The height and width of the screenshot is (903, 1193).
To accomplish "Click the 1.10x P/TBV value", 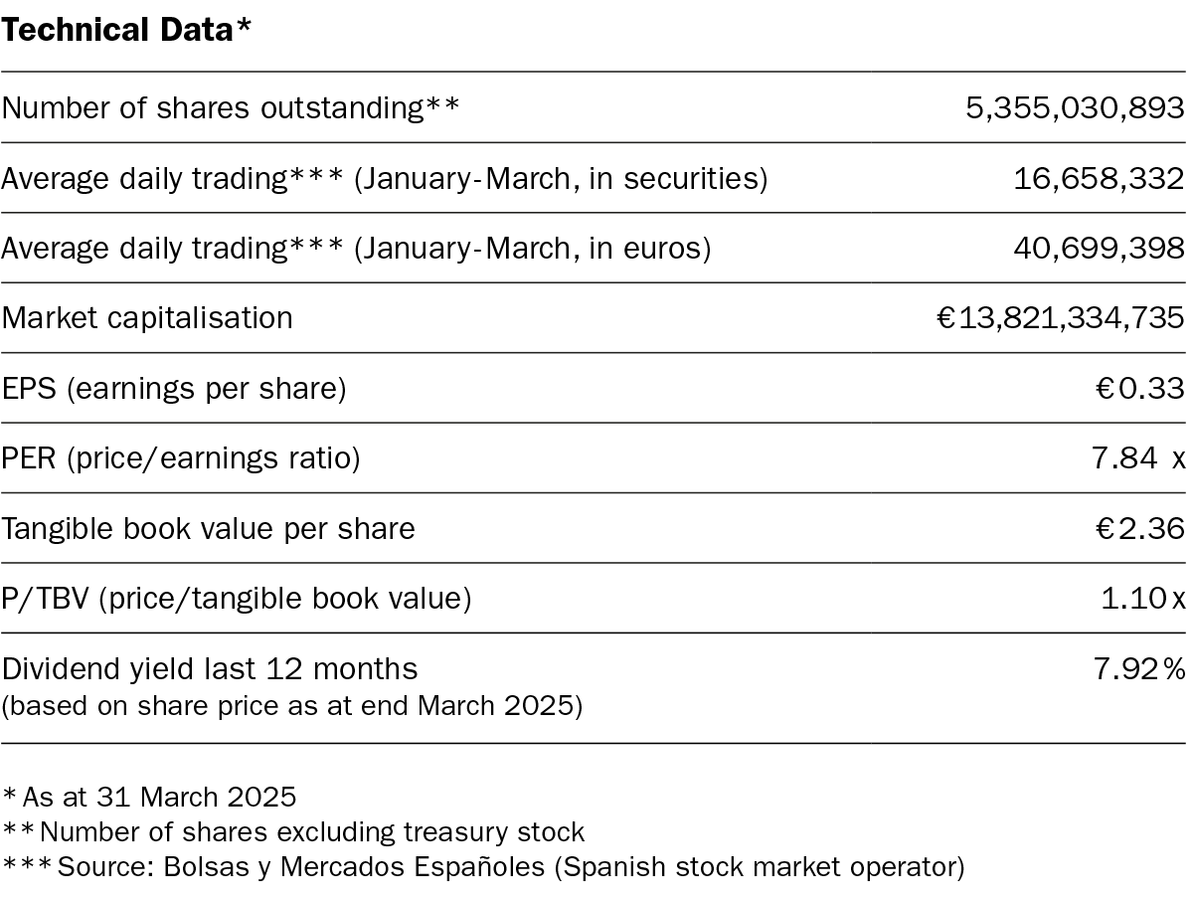I will [x=1142, y=599].
